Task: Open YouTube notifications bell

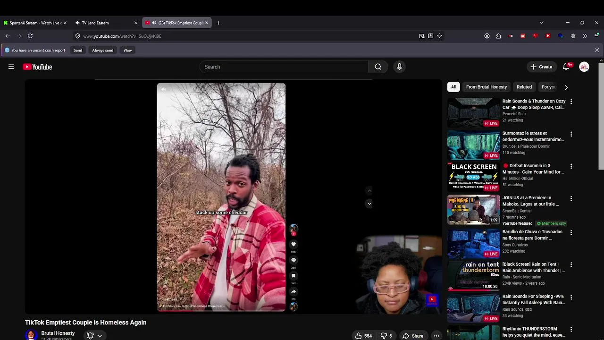Action: point(566,67)
